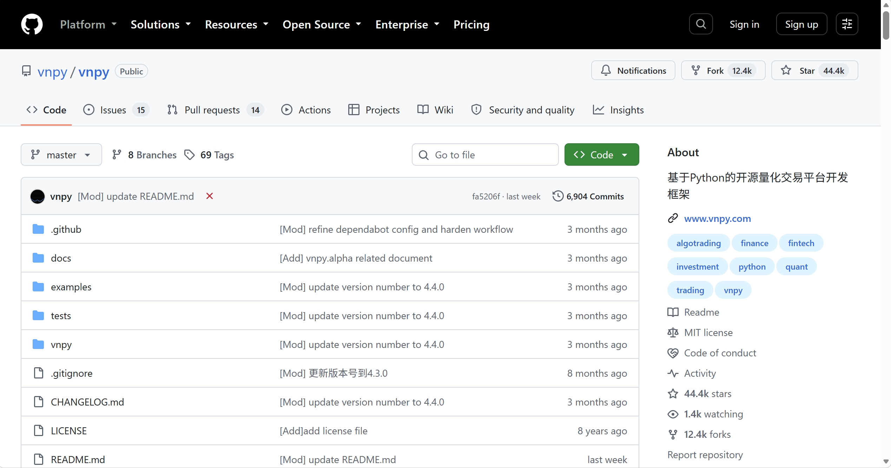Switch to the Actions tab
Screen dimensions: 891x468
[306, 110]
